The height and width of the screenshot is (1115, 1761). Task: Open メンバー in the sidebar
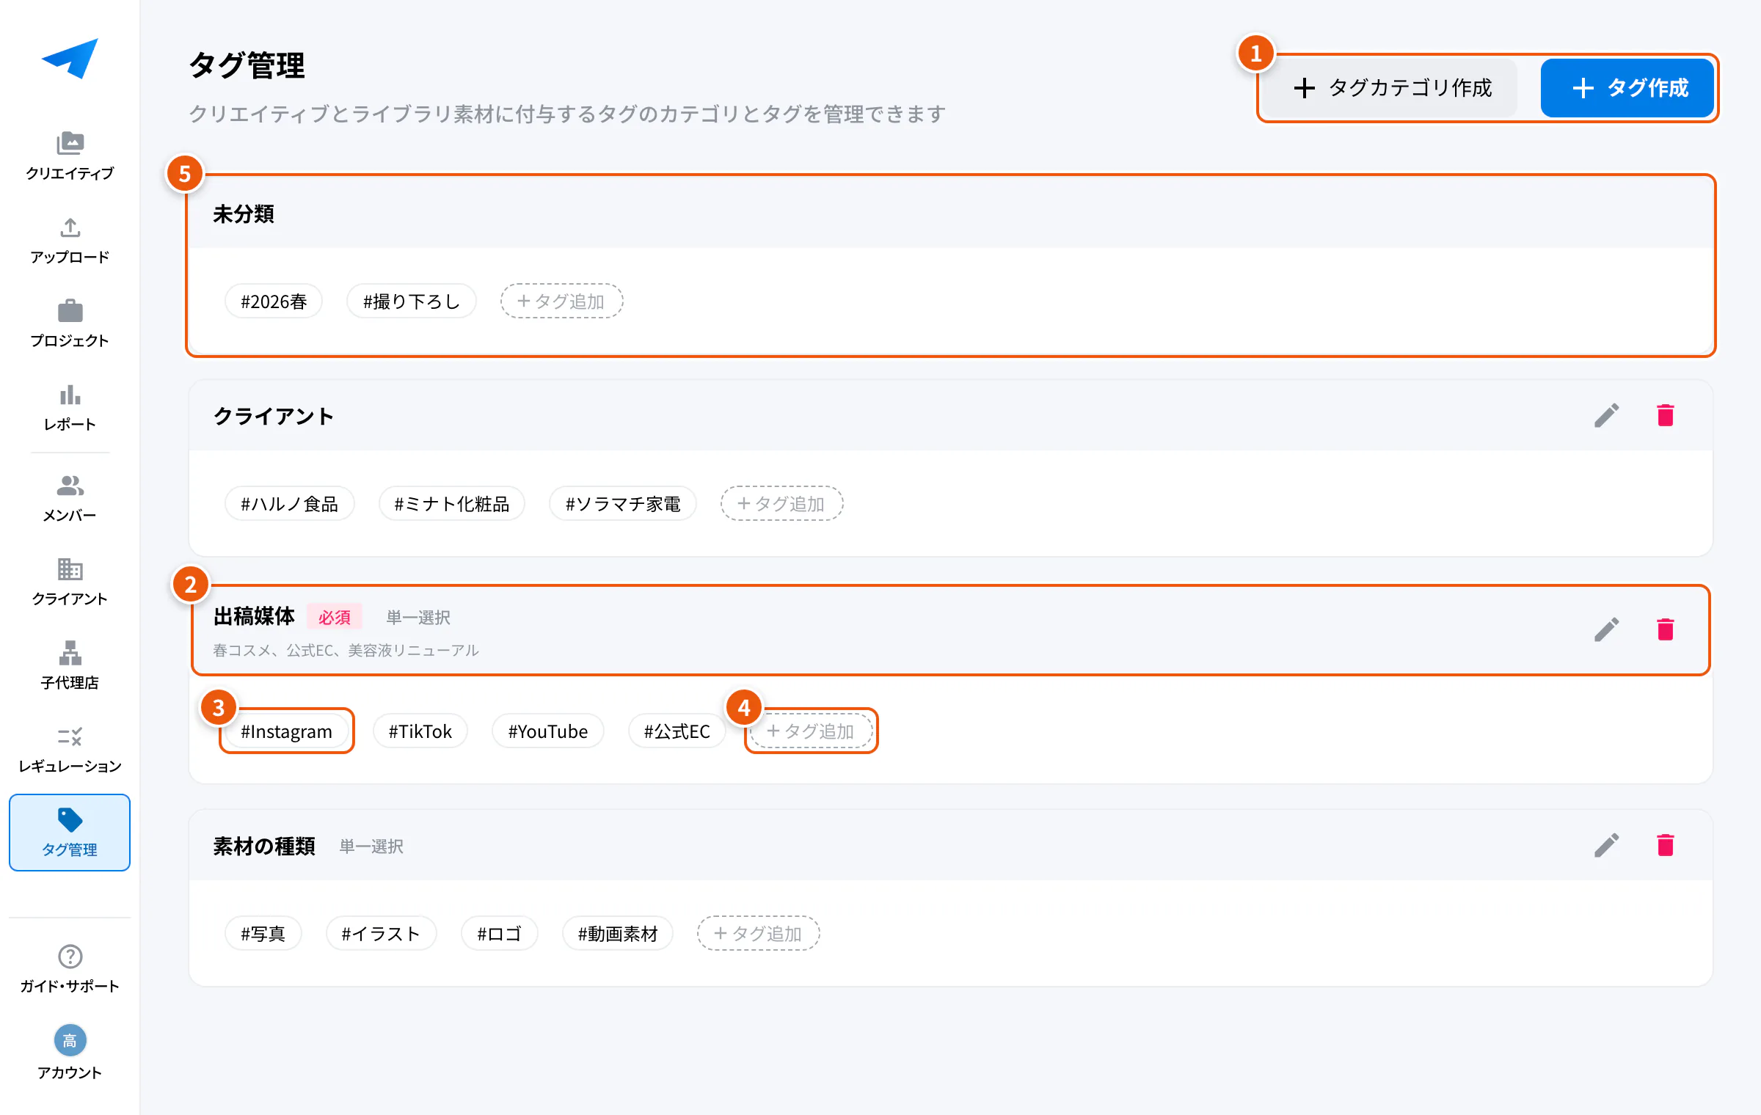click(x=70, y=498)
